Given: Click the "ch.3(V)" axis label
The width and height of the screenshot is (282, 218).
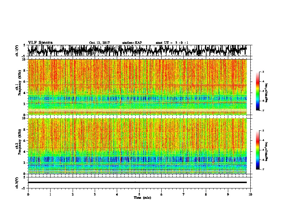Looking at the screenshot, I should [x=17, y=183].
